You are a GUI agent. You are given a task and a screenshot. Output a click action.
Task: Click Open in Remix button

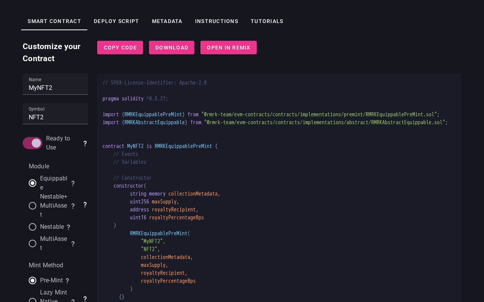point(228,48)
